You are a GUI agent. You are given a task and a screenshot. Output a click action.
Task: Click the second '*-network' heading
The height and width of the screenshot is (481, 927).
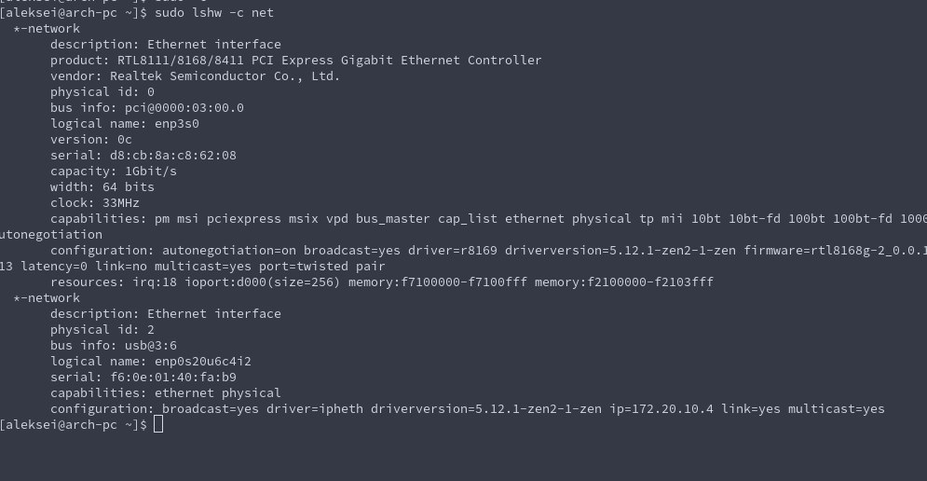click(47, 298)
